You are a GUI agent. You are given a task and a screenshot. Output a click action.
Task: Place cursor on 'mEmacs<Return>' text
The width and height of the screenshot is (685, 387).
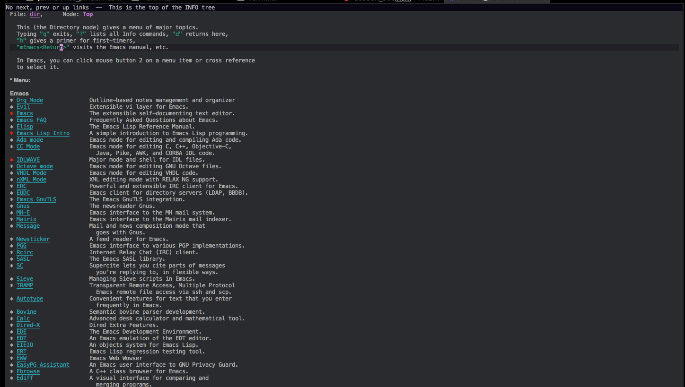43,47
